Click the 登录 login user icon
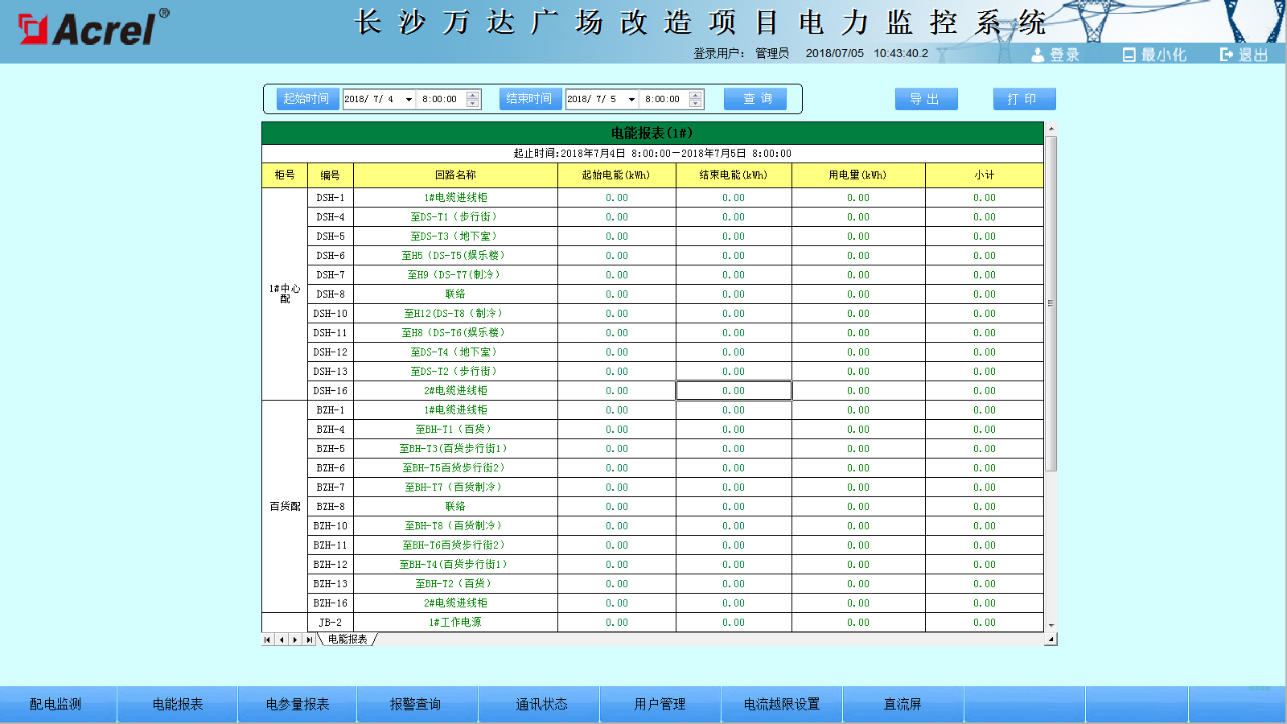 point(1038,55)
